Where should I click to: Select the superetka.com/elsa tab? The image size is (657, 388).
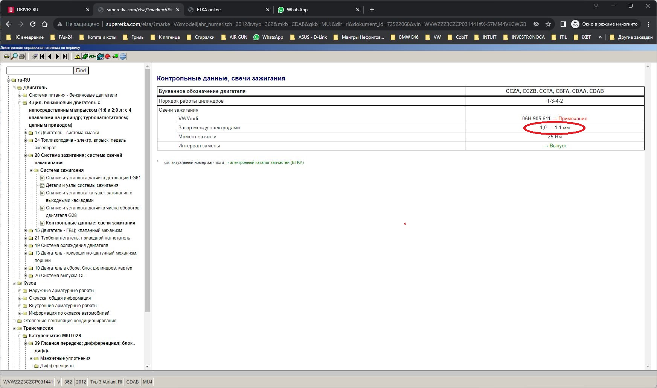coord(138,10)
